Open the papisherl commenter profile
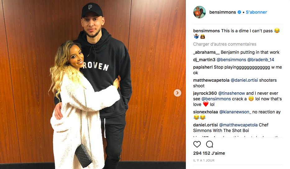290x169 pixels. pyautogui.click(x=203, y=67)
